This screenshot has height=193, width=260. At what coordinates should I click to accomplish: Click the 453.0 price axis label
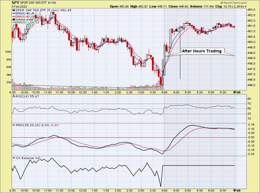click(x=251, y=10)
